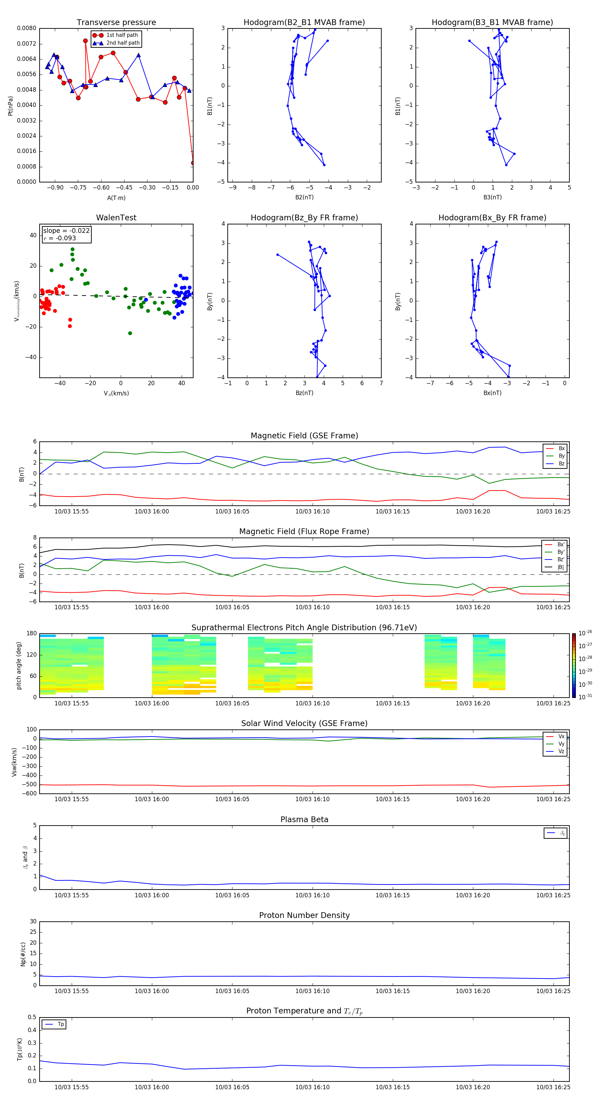Click 'Vy' in the solar wind legend

(561, 744)
